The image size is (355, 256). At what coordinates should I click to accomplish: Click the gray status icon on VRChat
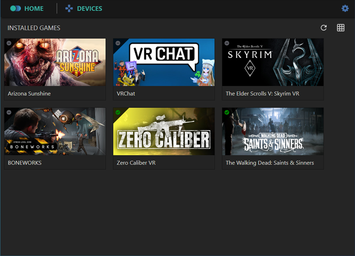tap(118, 43)
